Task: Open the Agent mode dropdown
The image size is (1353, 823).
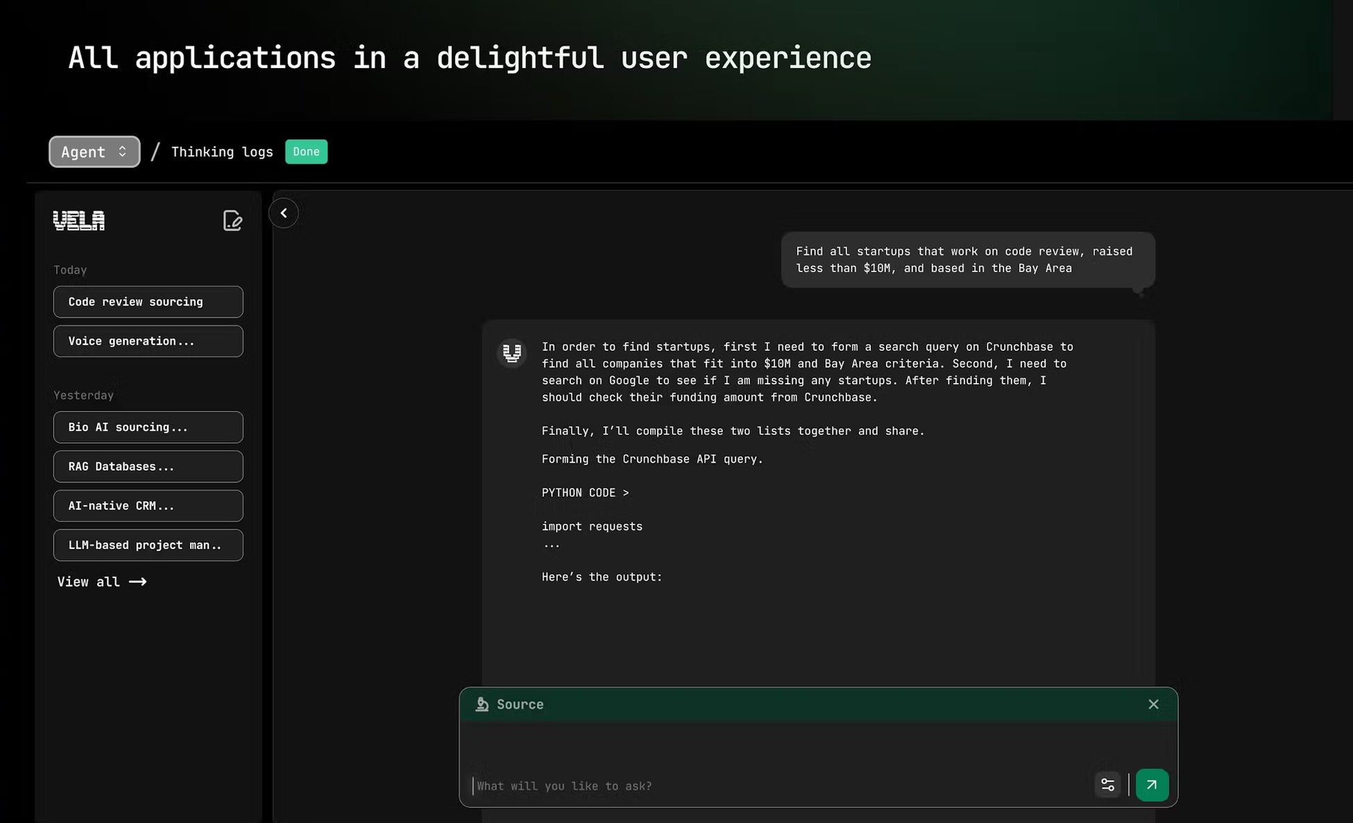Action: pyautogui.click(x=94, y=152)
